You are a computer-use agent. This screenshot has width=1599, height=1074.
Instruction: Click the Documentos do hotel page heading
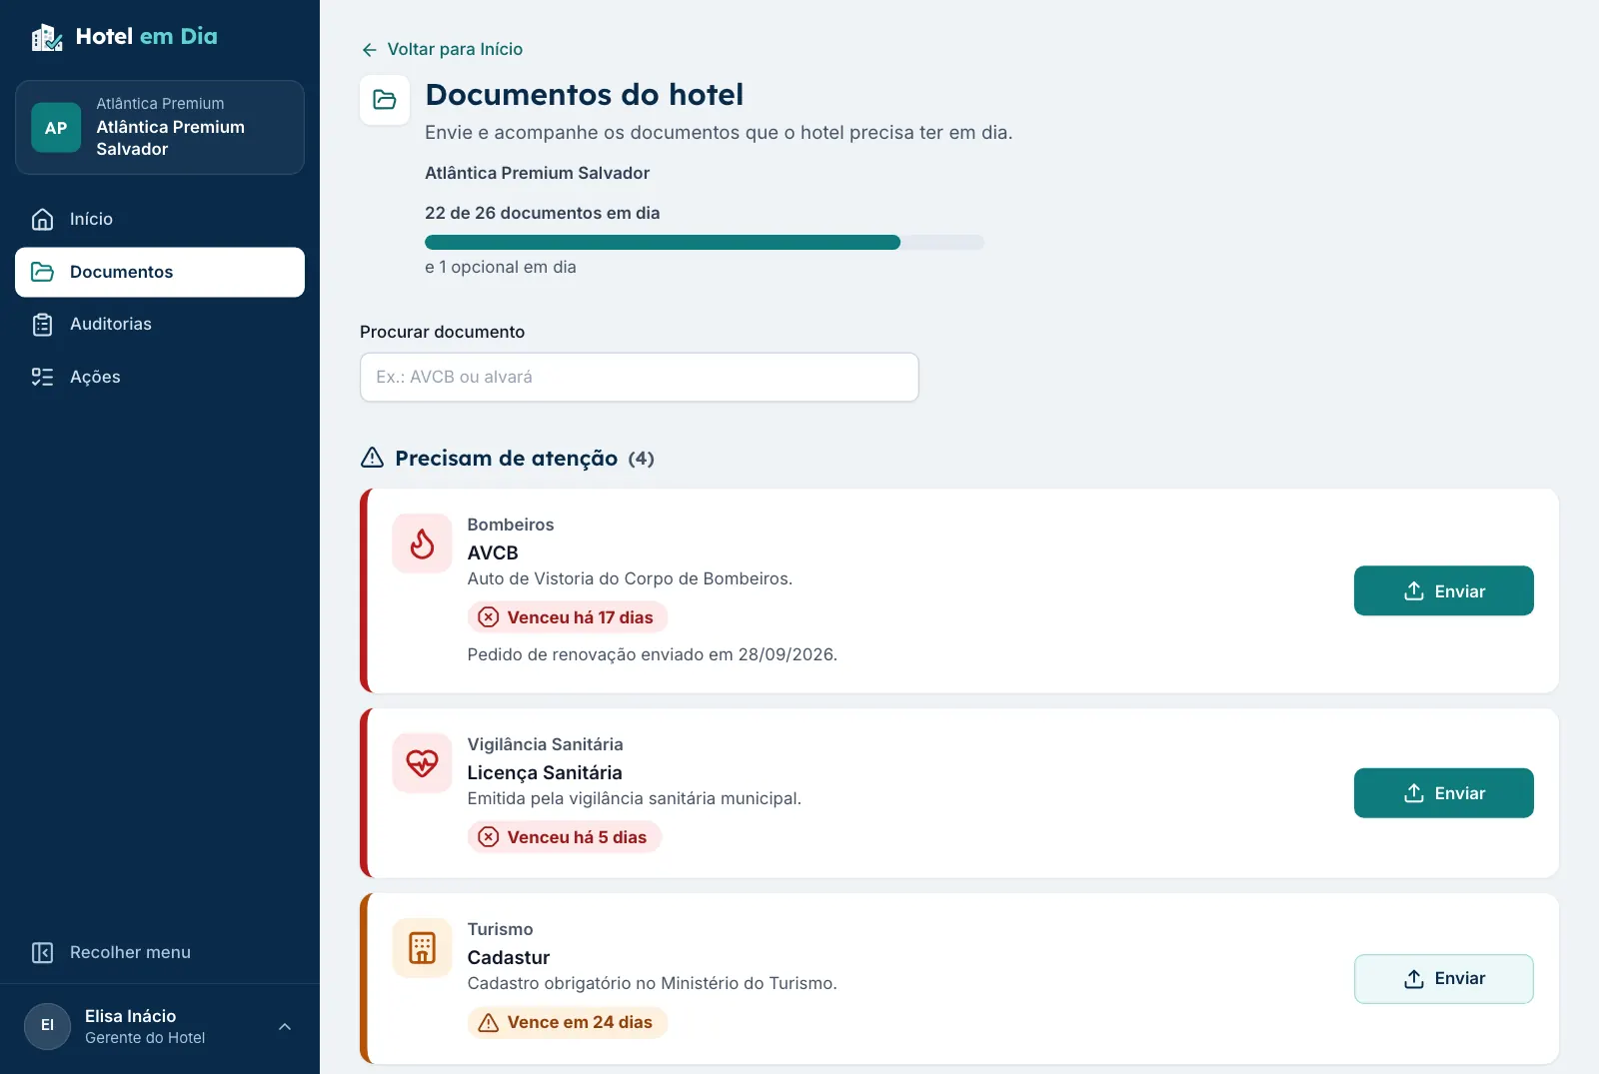(585, 94)
